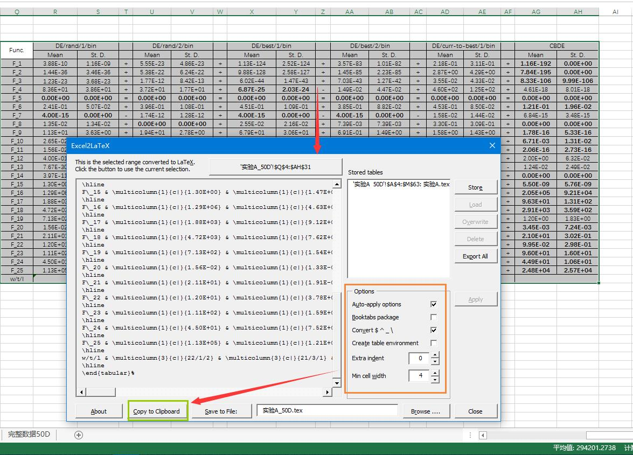
Task: Click Export All
Action: (476, 256)
